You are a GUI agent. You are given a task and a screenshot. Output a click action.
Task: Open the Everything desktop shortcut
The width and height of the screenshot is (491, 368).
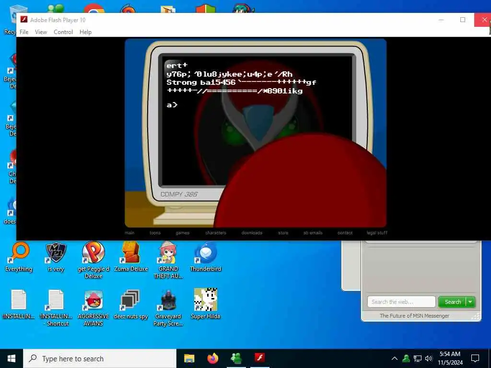point(19,257)
